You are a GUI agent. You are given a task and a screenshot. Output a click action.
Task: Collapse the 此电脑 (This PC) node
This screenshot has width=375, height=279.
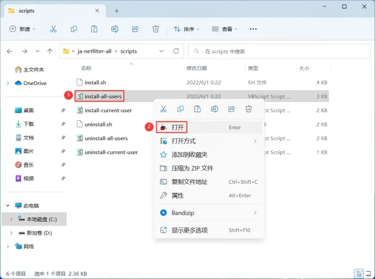(x=8, y=205)
